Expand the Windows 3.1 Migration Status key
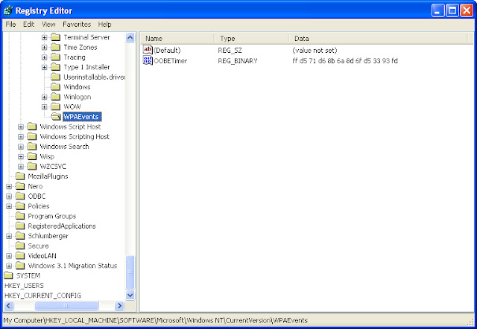 click(x=9, y=266)
